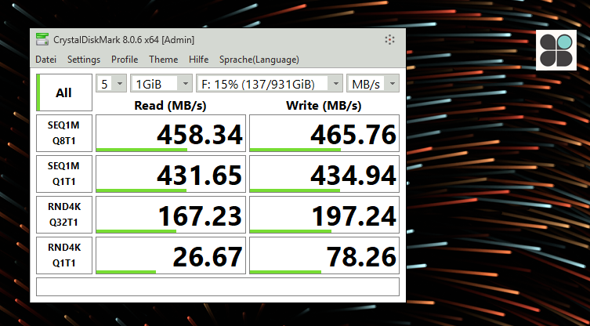Start the SEQ1M Q8T1 test
The width and height of the screenshot is (590, 326).
(64, 133)
